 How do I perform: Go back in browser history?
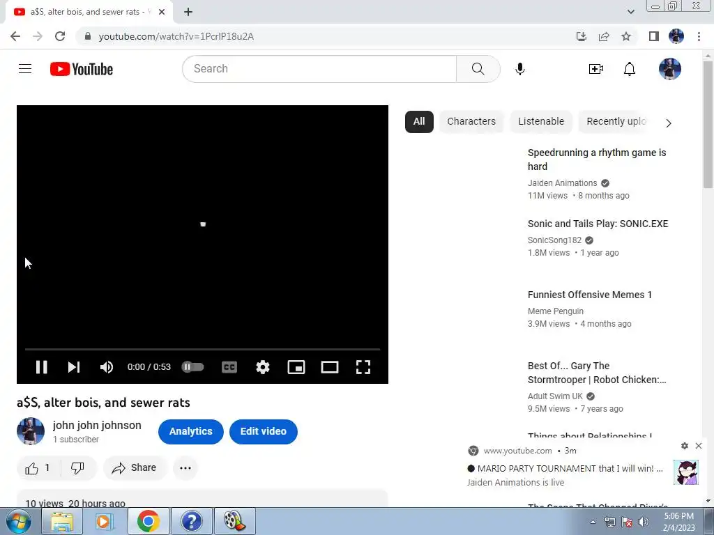15,36
